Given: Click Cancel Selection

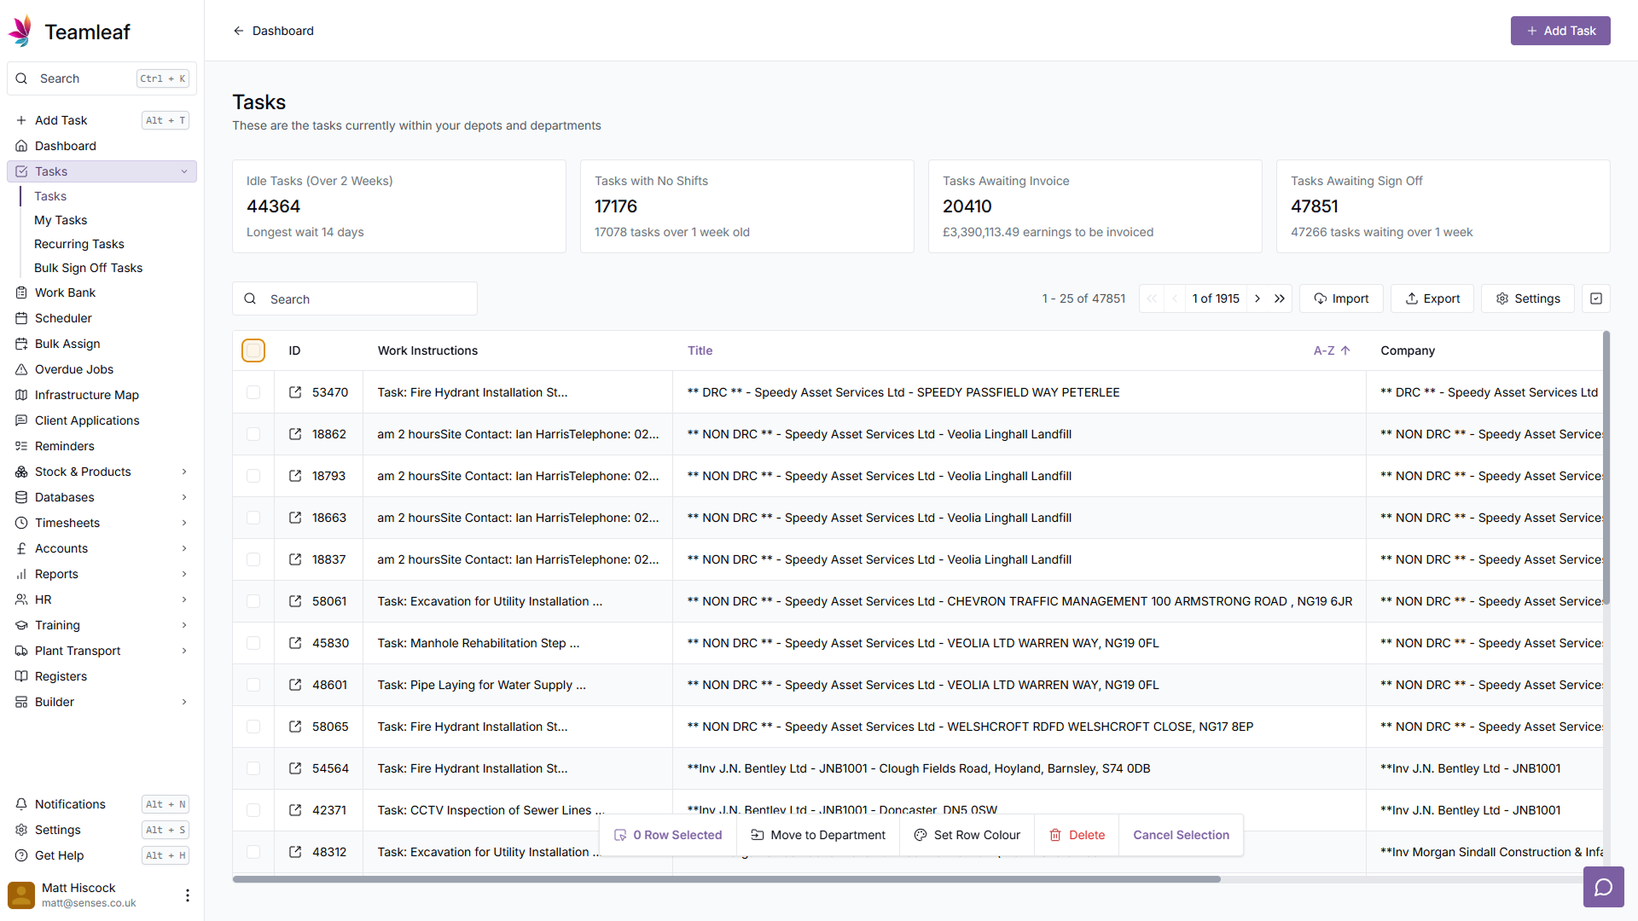Looking at the screenshot, I should point(1181,835).
